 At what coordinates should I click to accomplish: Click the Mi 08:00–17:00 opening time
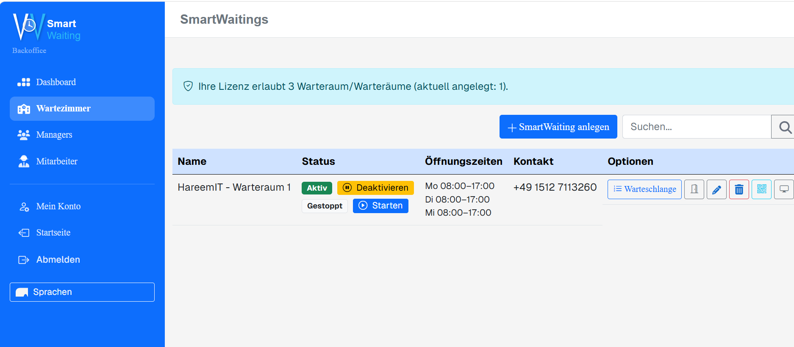[458, 213]
